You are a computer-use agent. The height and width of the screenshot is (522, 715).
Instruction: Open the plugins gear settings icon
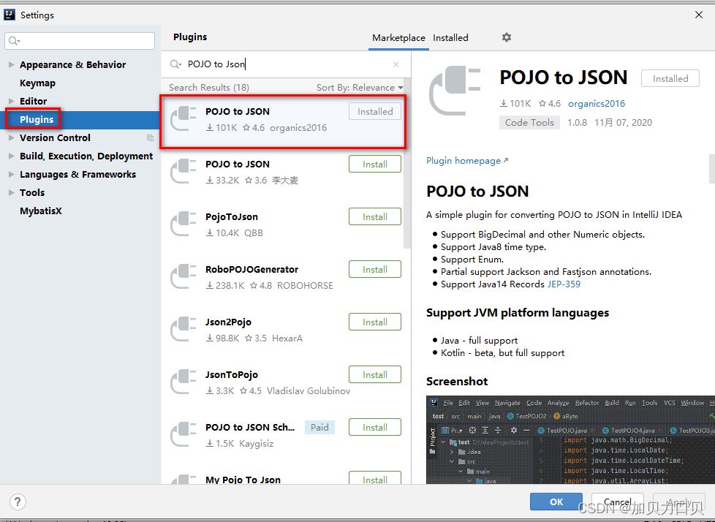[x=507, y=37]
